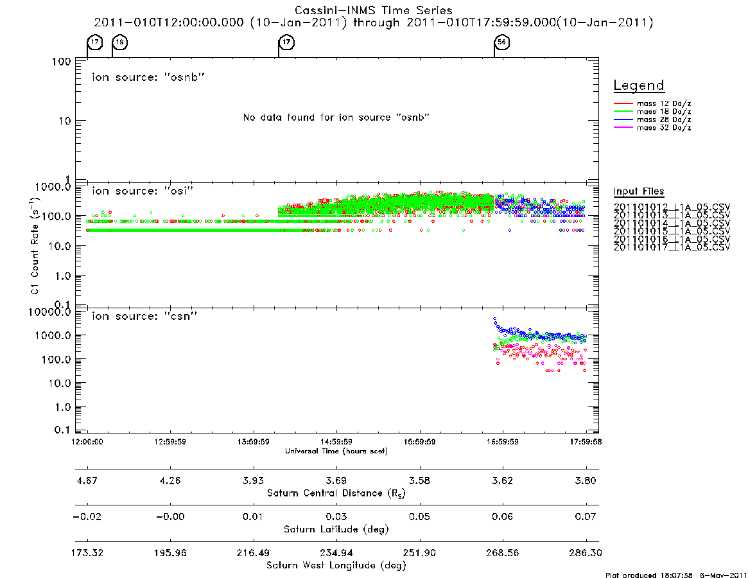Screen dimensions: 748x578
Task: Click the marker labeled 56 above the plot
Action: click(x=502, y=42)
